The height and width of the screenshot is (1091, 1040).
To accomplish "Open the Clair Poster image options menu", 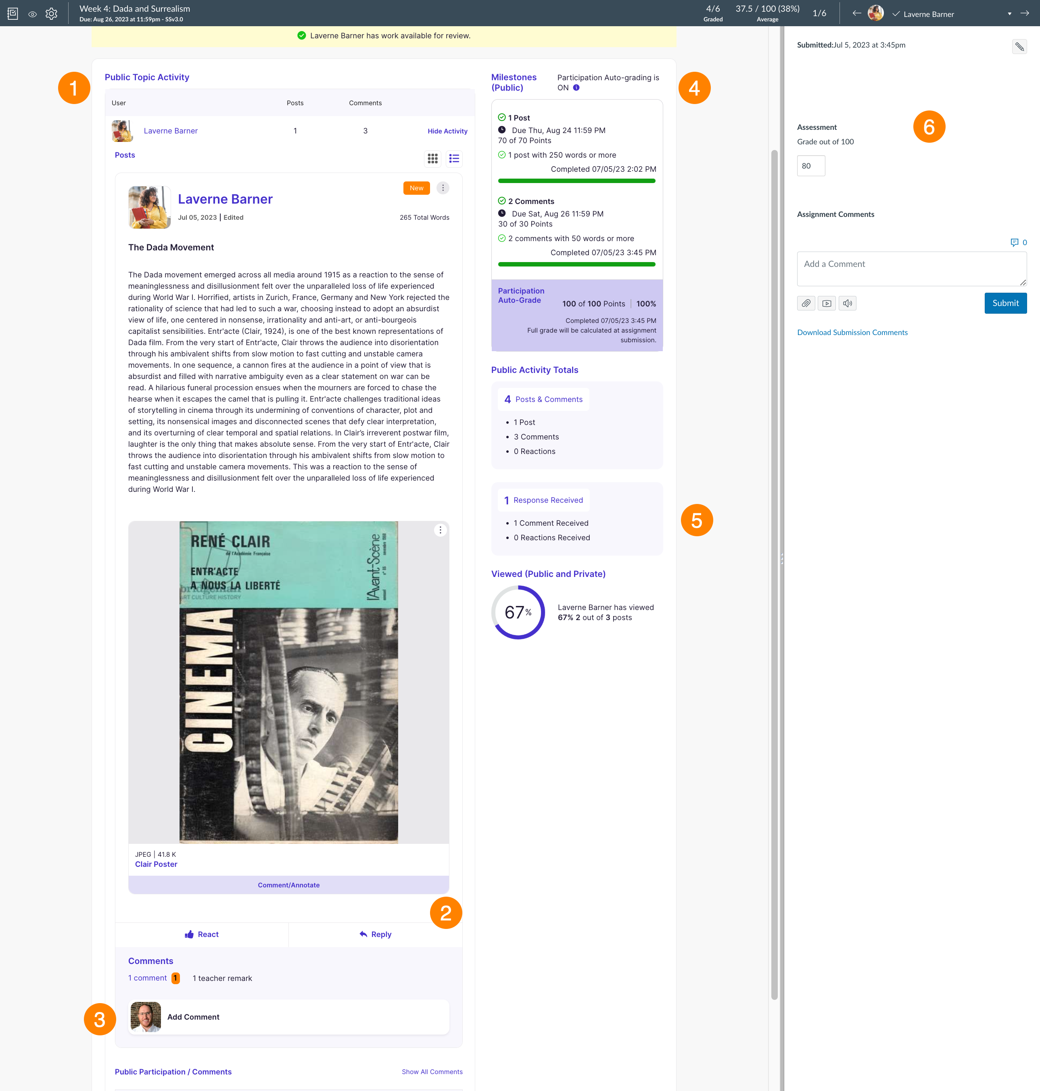I will [x=440, y=530].
